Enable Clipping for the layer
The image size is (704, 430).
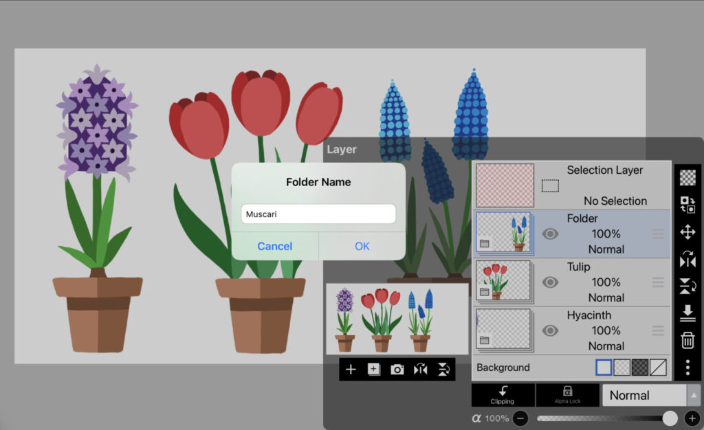(x=503, y=395)
